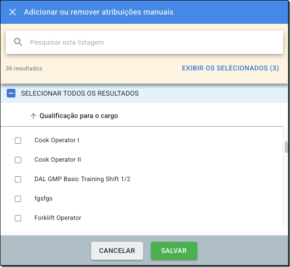Click the 'Forklift Operator' row name

[58, 218]
